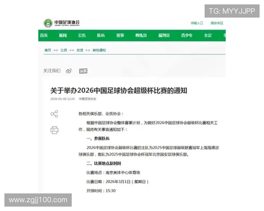The image size is (264, 211).
Task: Click the 仲裁入口 link at top
Action: (197, 23)
